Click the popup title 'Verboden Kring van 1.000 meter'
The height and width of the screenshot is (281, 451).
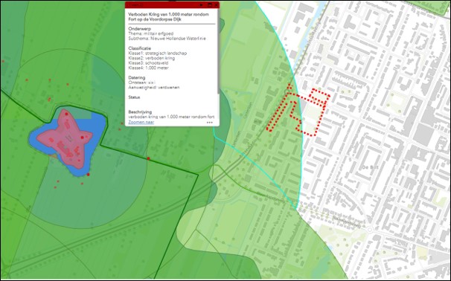(168, 14)
